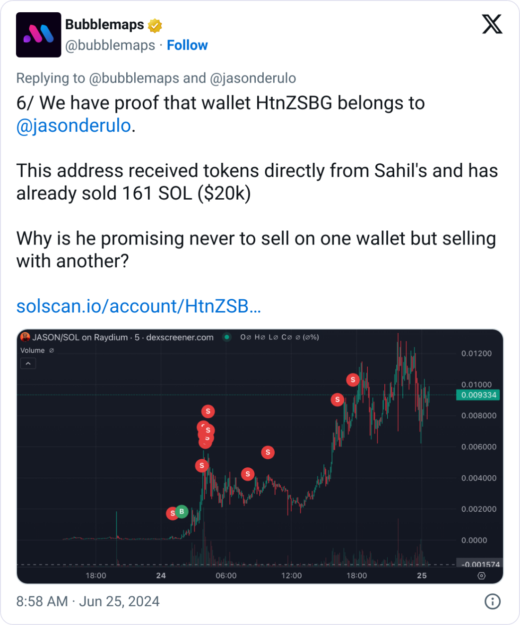
Task: Click @jasonderulo in the Replying to line
Action: [x=252, y=78]
